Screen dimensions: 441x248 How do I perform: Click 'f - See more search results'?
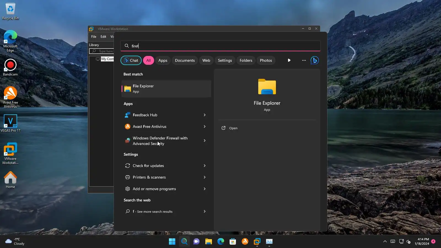(161, 211)
